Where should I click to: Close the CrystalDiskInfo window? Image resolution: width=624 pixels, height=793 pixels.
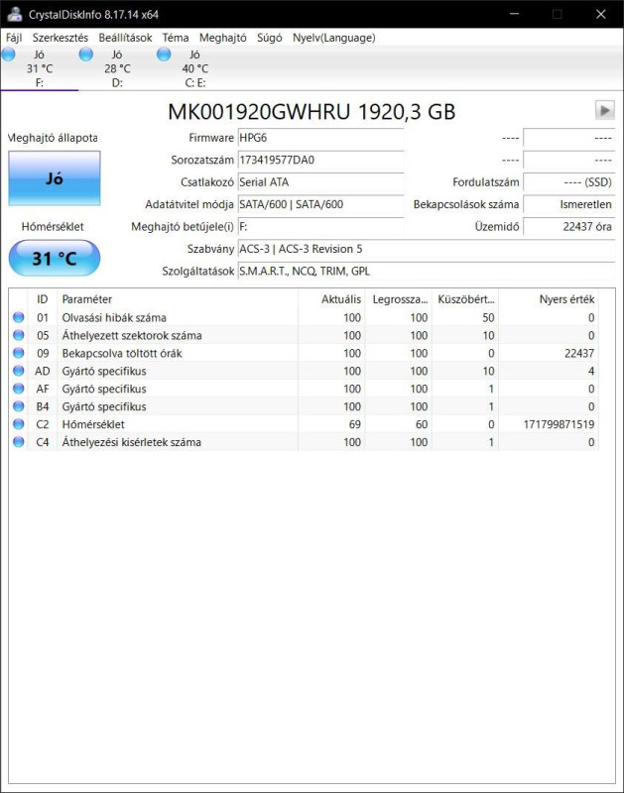601,14
